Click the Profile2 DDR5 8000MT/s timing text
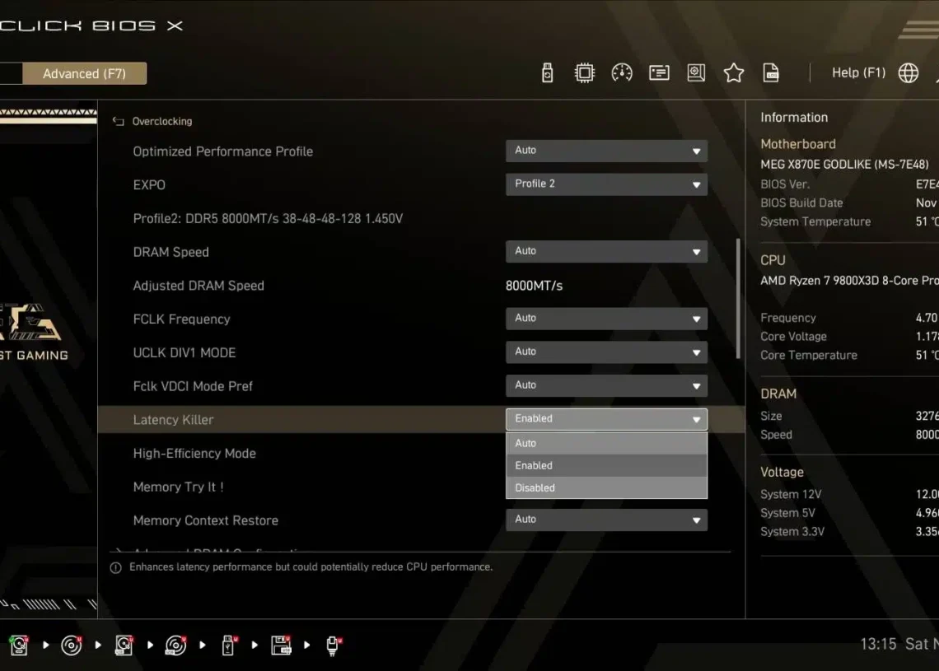 (x=268, y=219)
